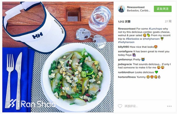This screenshot has height=114, width=177.
Task: Open jodiegracie commenter profile
Action: 125,64
